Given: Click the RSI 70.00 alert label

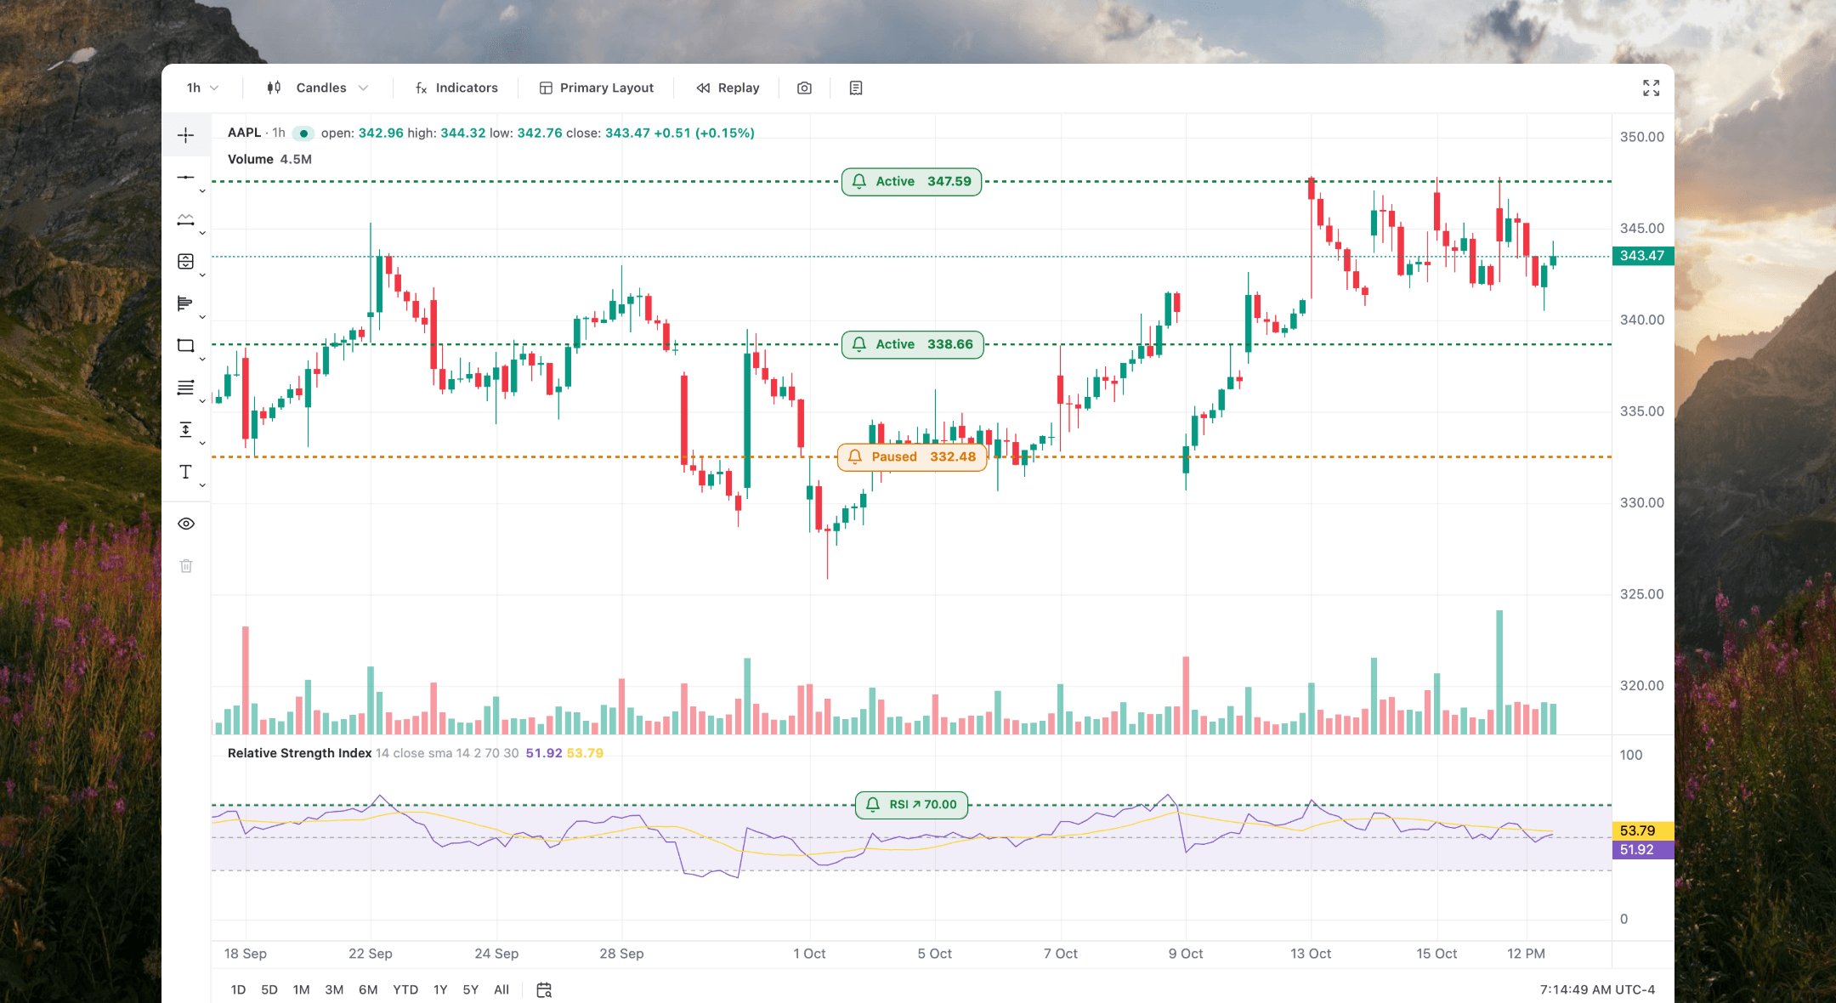Looking at the screenshot, I should (911, 804).
